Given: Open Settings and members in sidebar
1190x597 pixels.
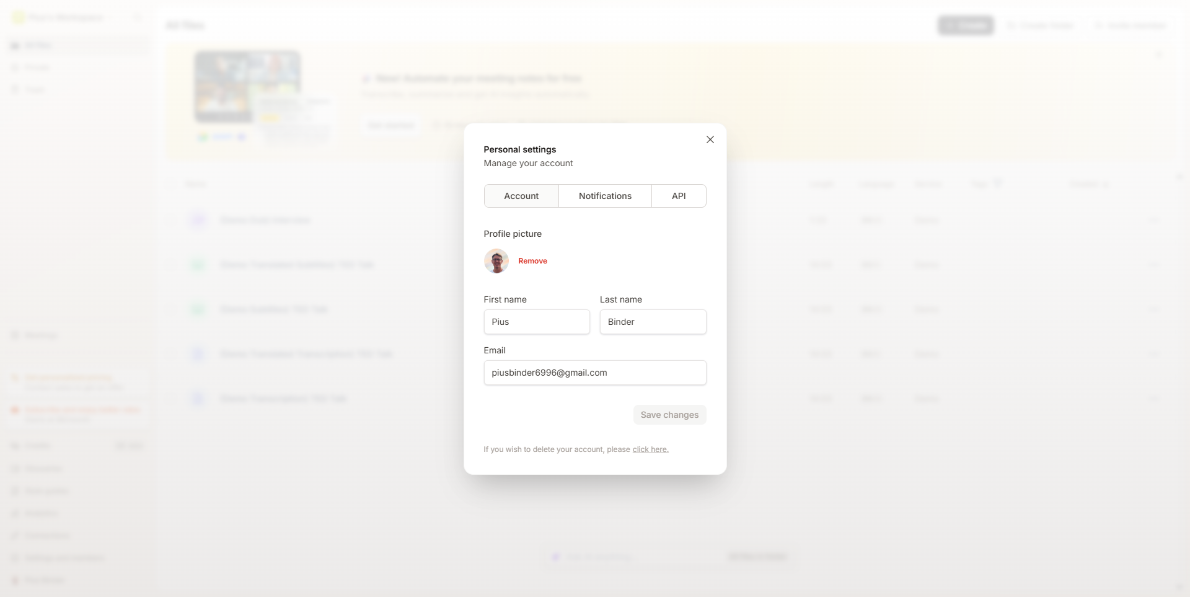Looking at the screenshot, I should click(64, 558).
